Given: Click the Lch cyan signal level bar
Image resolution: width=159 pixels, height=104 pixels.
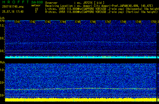Looking at the screenshot, I should 81,57.
